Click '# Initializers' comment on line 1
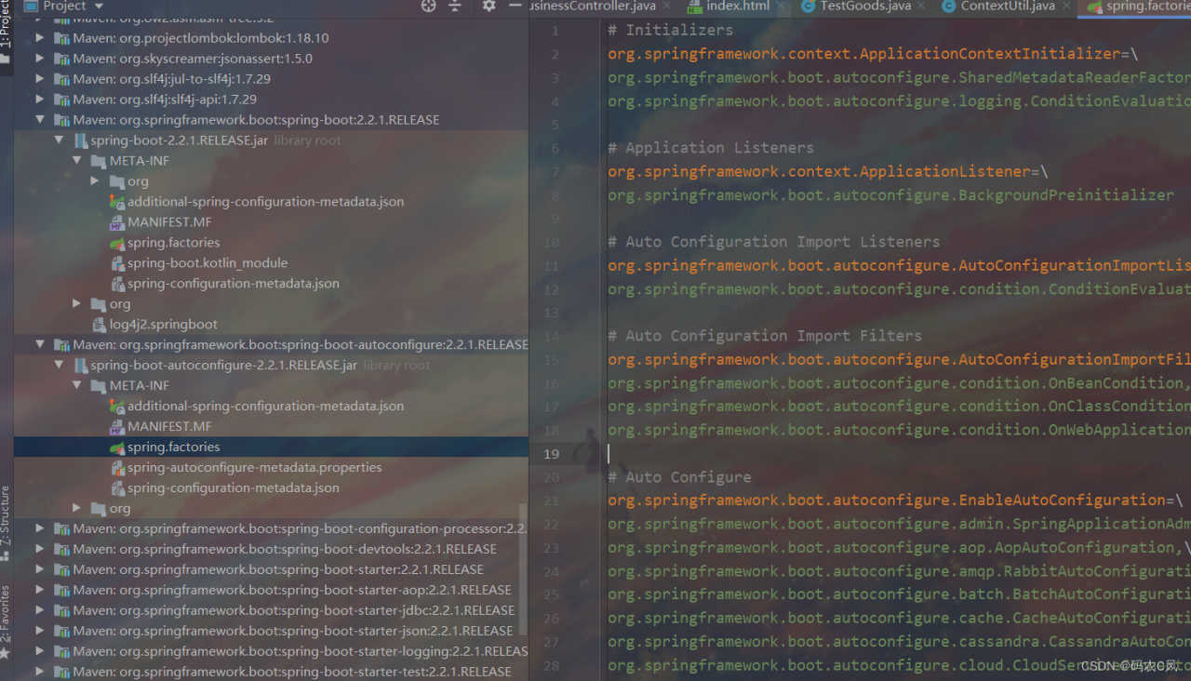 click(x=670, y=31)
